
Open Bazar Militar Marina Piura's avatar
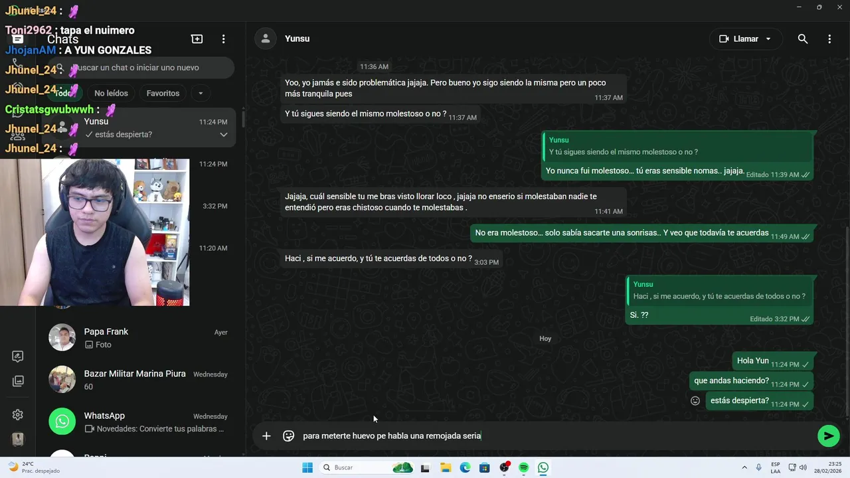(x=62, y=380)
